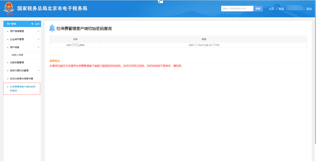Go to 主页 link in top header

click(x=271, y=9)
